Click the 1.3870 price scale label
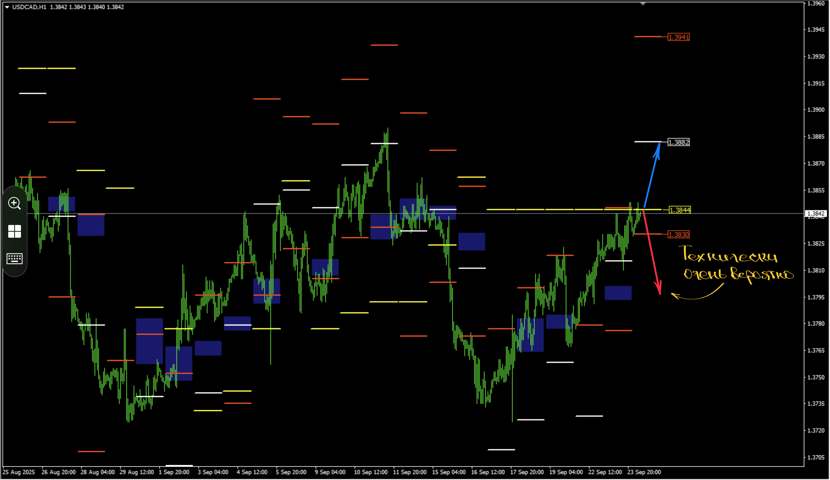Viewport: 830px width, 480px height. click(816, 164)
